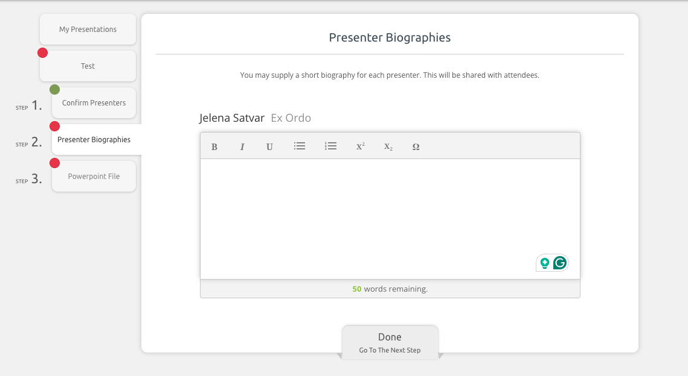Viewport: 688px width, 376px height.
Task: Apply superscript formatting
Action: point(360,146)
